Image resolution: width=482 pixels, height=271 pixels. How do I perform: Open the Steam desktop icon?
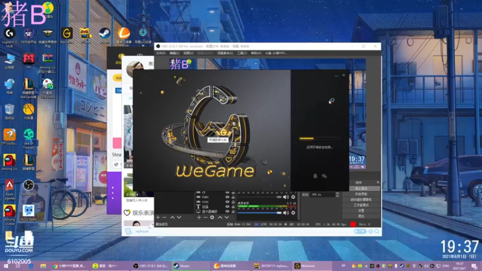coord(104,36)
